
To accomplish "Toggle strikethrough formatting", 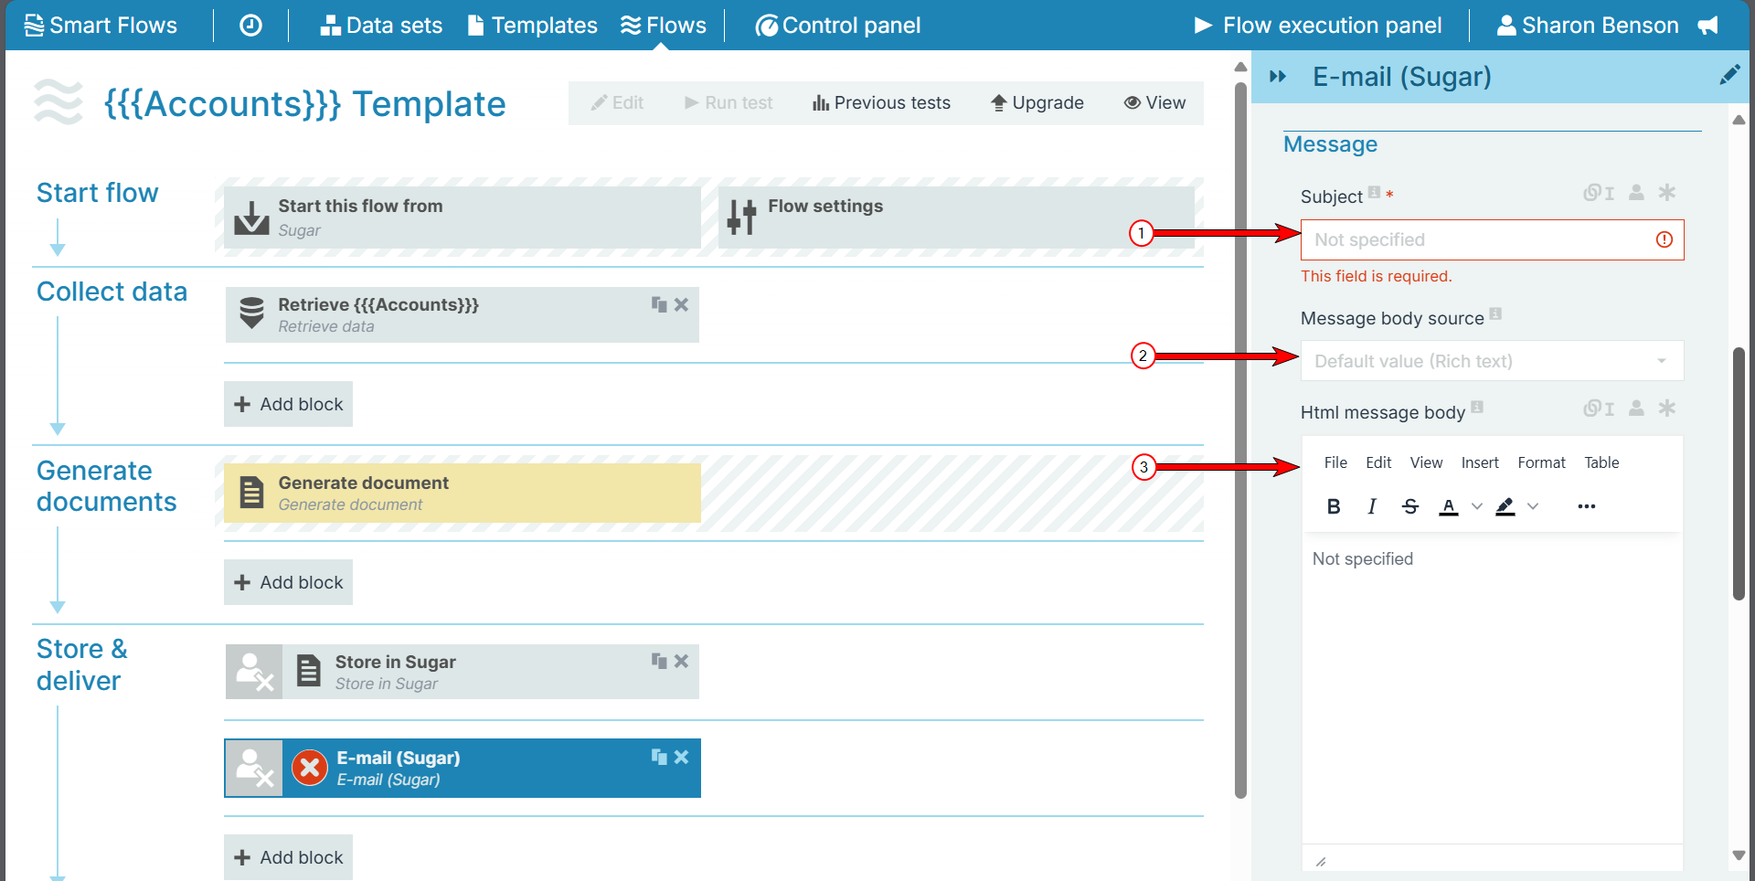I will [1410, 506].
